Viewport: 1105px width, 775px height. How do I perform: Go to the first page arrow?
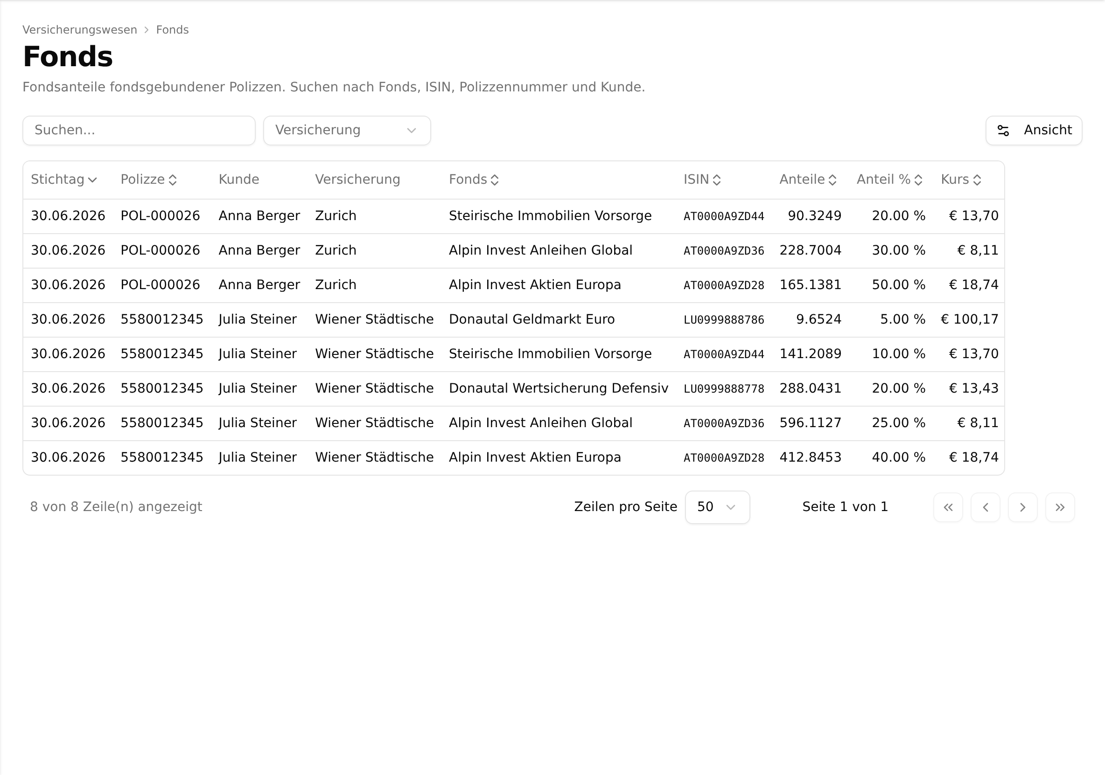[x=948, y=507]
